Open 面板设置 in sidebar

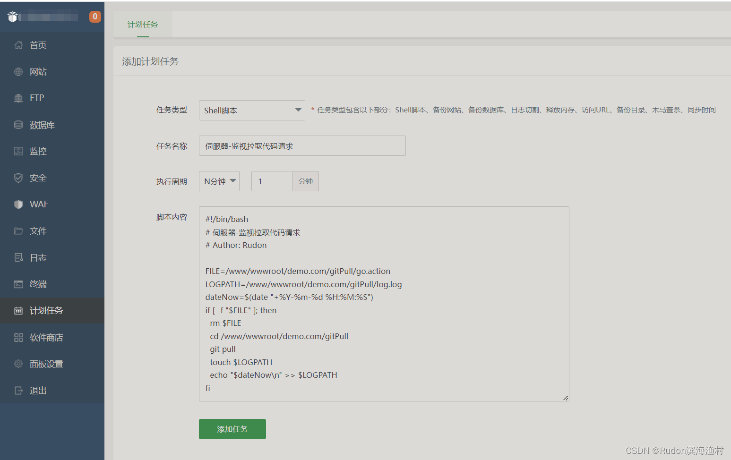coord(52,364)
